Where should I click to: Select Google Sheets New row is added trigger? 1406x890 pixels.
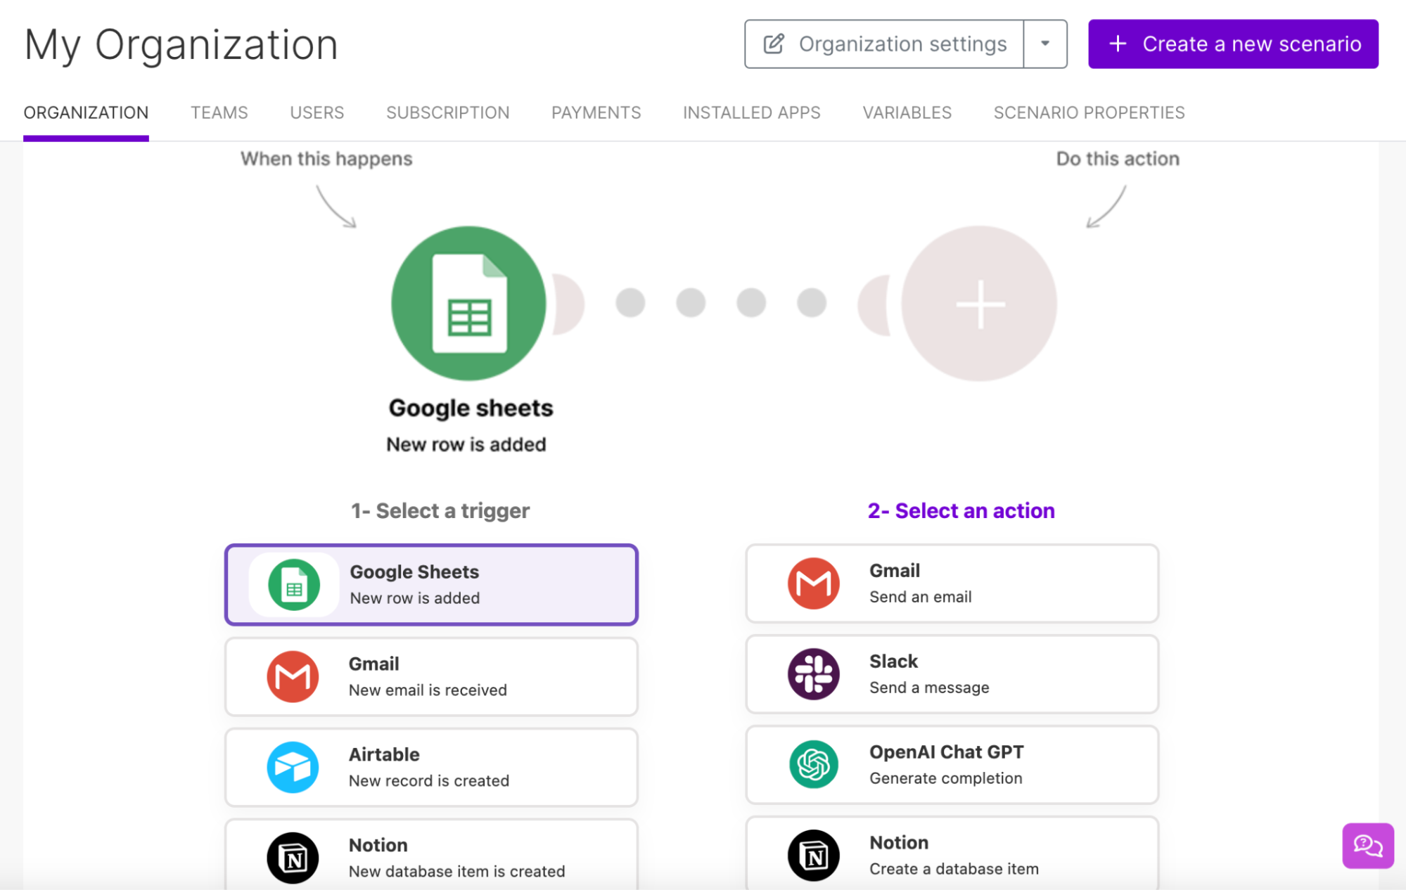point(431,585)
